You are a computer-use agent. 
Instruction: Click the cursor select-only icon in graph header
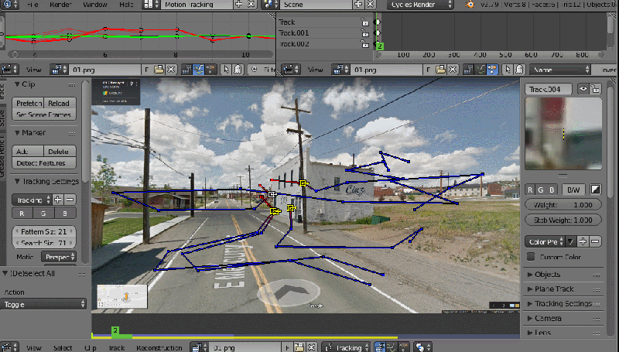[226, 70]
